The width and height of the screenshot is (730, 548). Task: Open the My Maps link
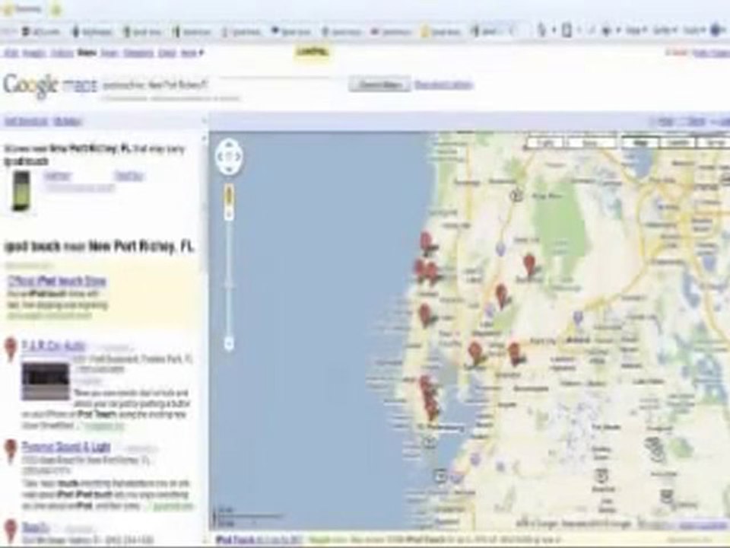68,122
